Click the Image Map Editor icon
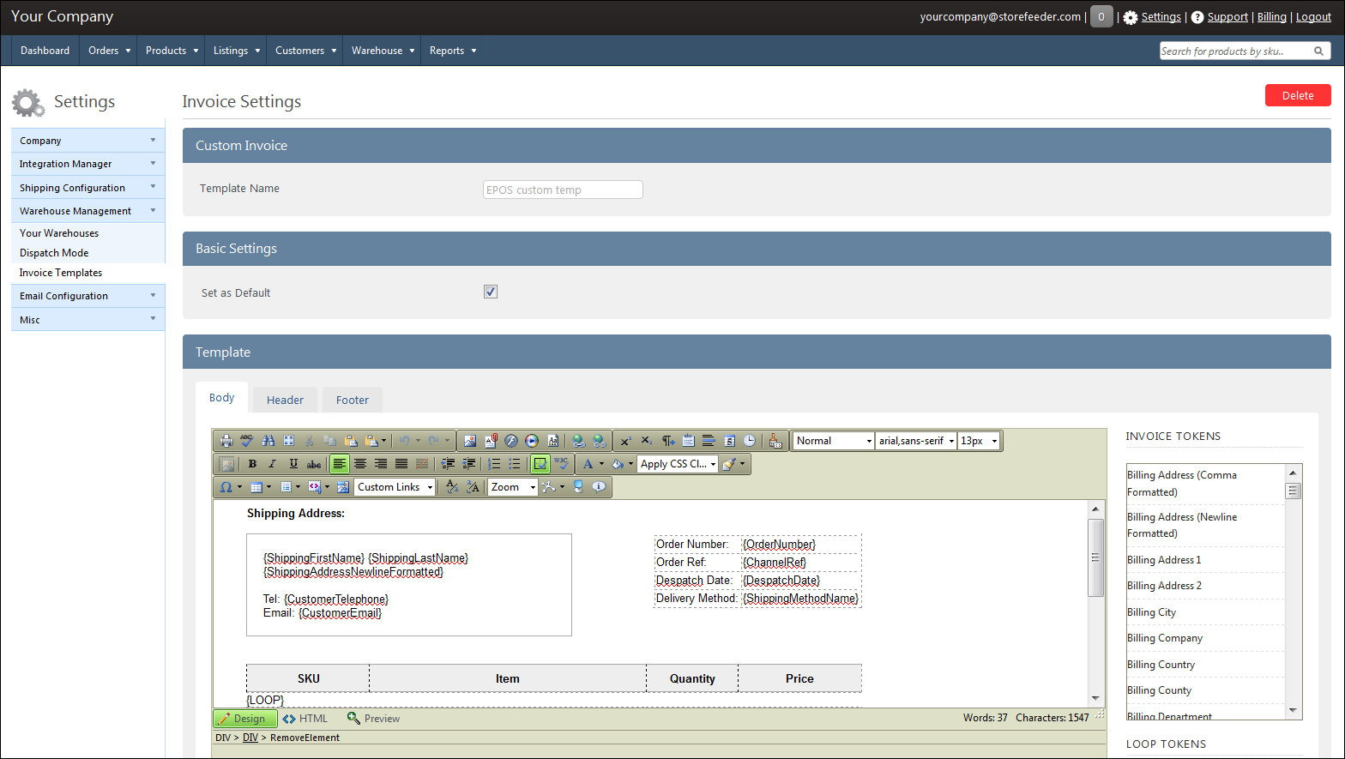The height and width of the screenshot is (759, 1345). [x=343, y=487]
